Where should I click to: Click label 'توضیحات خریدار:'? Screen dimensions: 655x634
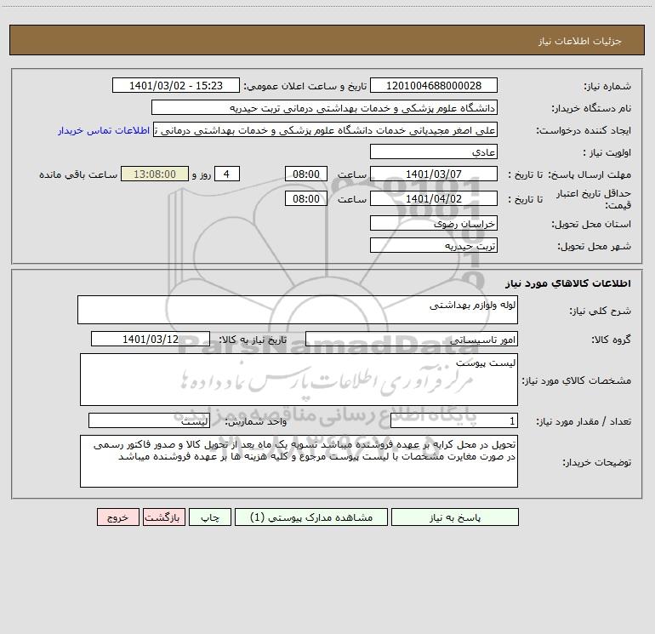click(x=597, y=462)
